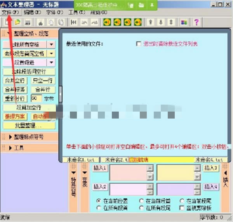Click the up arrow toolbar icon
This screenshot has width=233, height=222.
coord(151,22)
